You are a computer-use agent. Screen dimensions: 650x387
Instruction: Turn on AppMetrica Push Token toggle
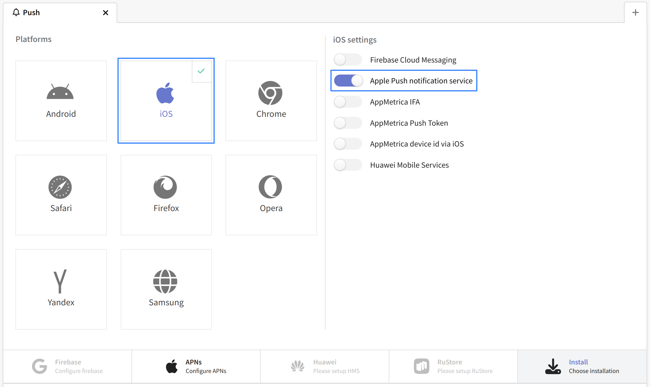point(348,123)
